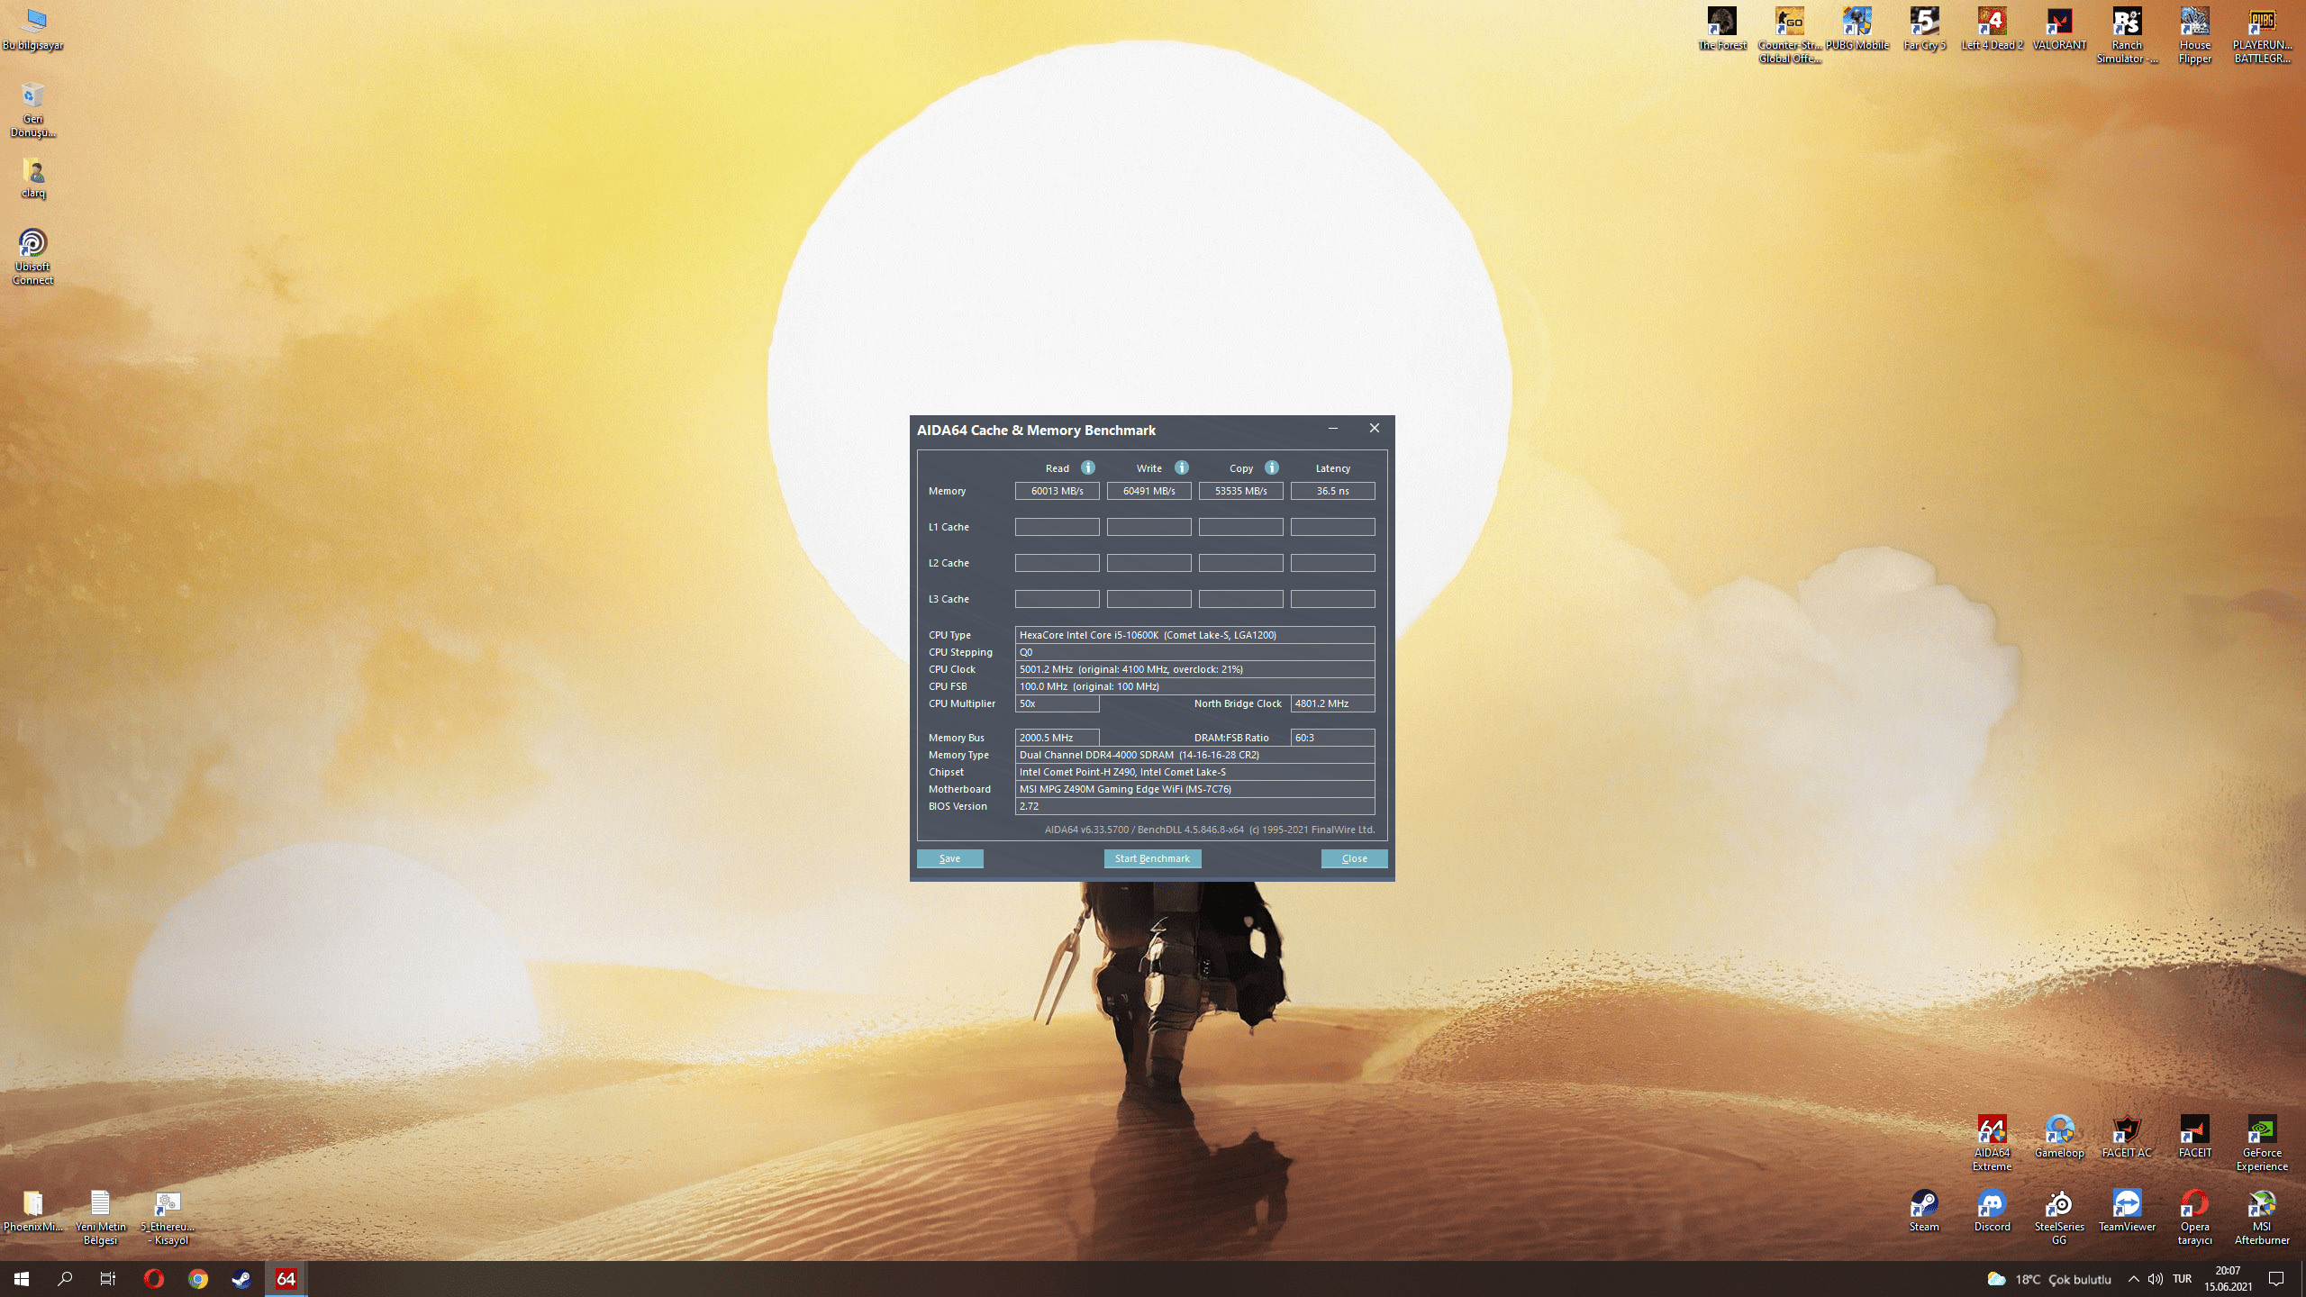Viewport: 2306px width, 1297px height.
Task: Open the volume control in tray
Action: [2156, 1279]
